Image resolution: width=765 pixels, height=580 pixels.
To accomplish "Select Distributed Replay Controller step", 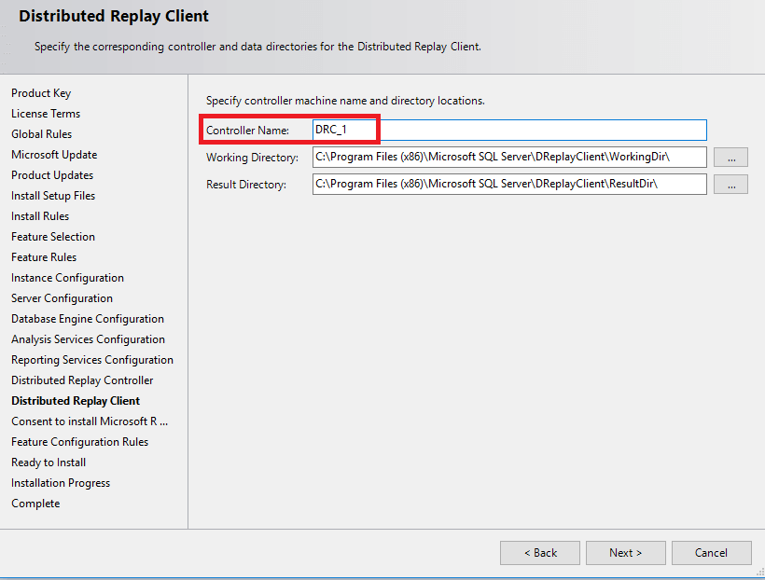I will pos(82,380).
